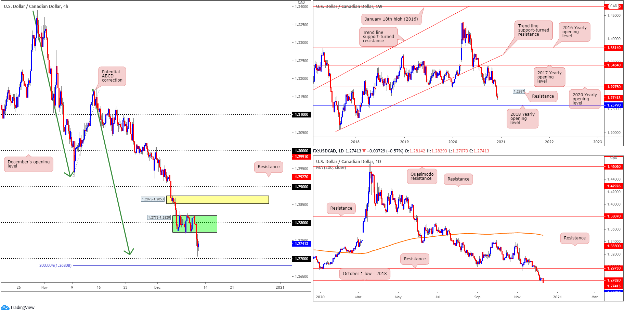Click the 'Quasimodo resistance' label on daily chart
Screen dimensions: 624x311
coord(421,176)
